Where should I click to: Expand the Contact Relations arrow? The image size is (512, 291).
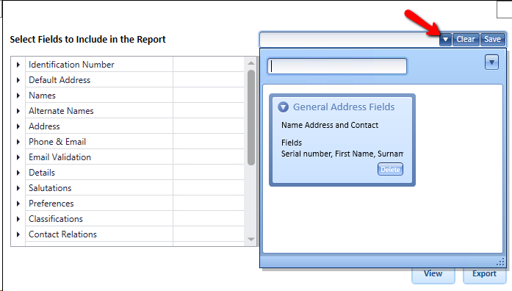(18, 234)
